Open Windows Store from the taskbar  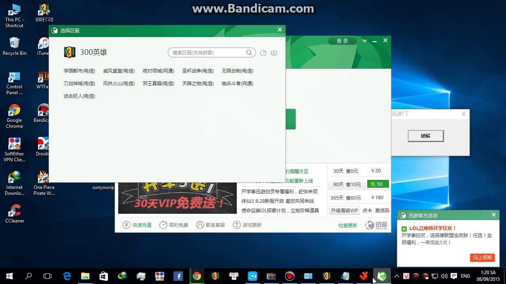[104, 276]
